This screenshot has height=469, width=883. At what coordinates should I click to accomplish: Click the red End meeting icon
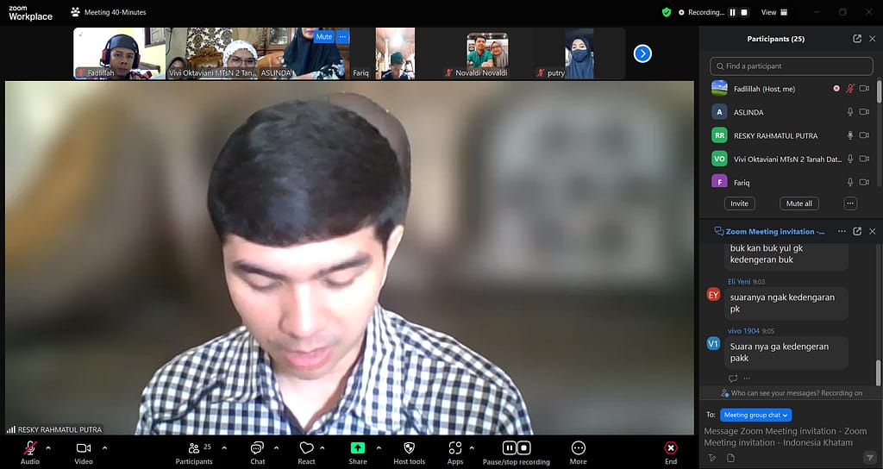pyautogui.click(x=671, y=448)
